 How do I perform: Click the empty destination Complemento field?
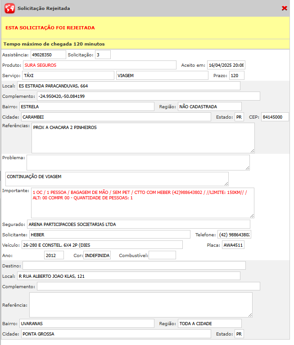pos(149,286)
